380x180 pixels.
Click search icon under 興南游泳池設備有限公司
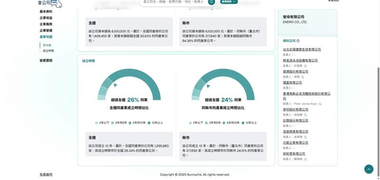click(305, 66)
